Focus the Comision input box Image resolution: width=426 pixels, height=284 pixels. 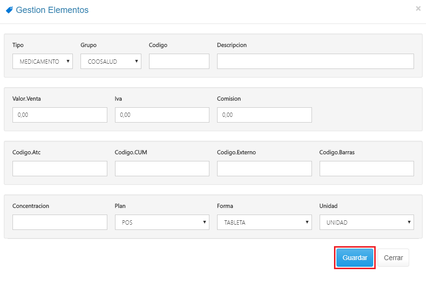pos(264,115)
